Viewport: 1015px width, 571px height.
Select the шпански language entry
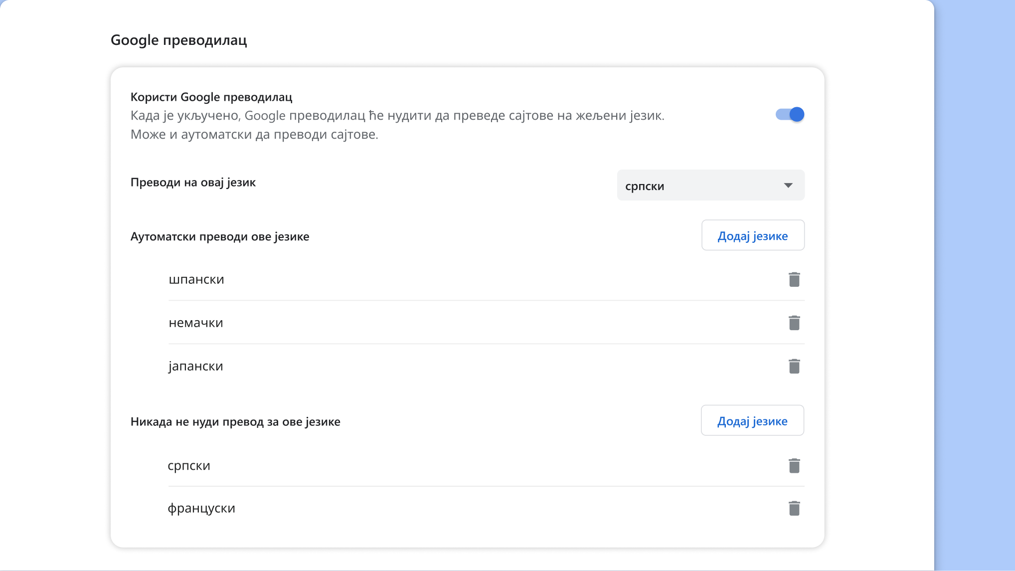tap(196, 280)
